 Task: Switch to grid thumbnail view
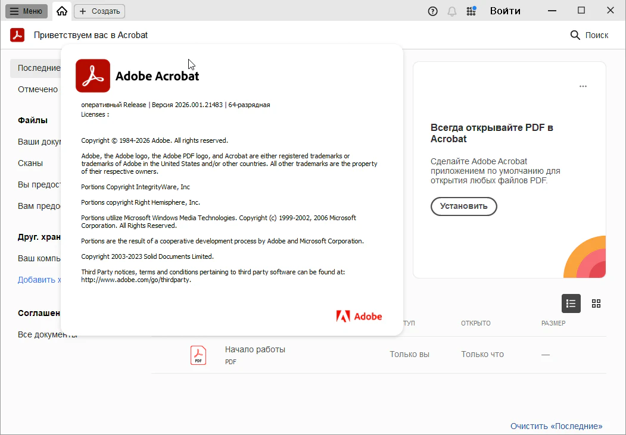tap(596, 303)
